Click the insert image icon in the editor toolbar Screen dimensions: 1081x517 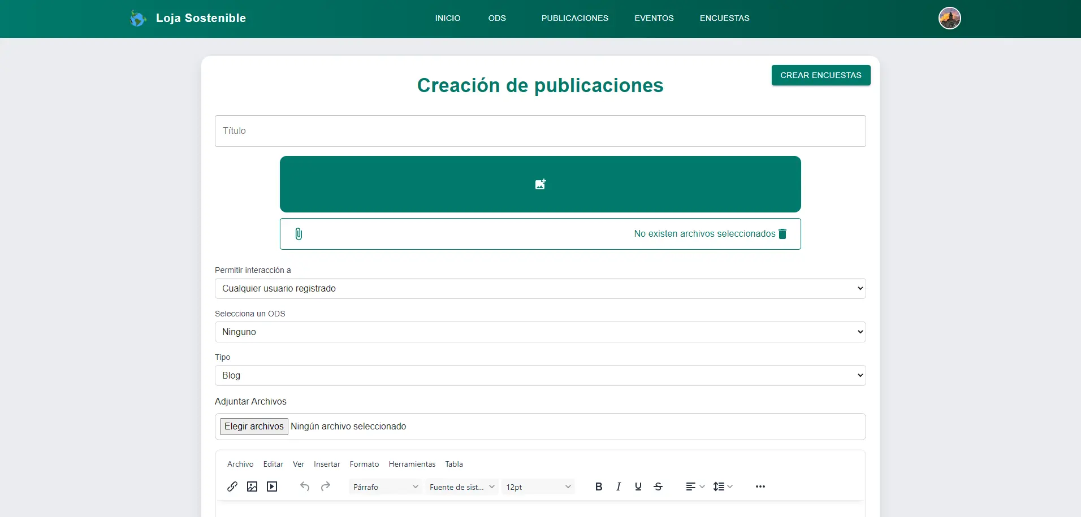(252, 486)
